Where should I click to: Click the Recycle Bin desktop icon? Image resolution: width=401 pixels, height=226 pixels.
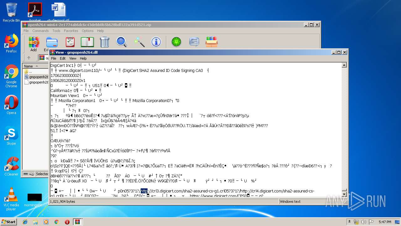[x=11, y=13]
